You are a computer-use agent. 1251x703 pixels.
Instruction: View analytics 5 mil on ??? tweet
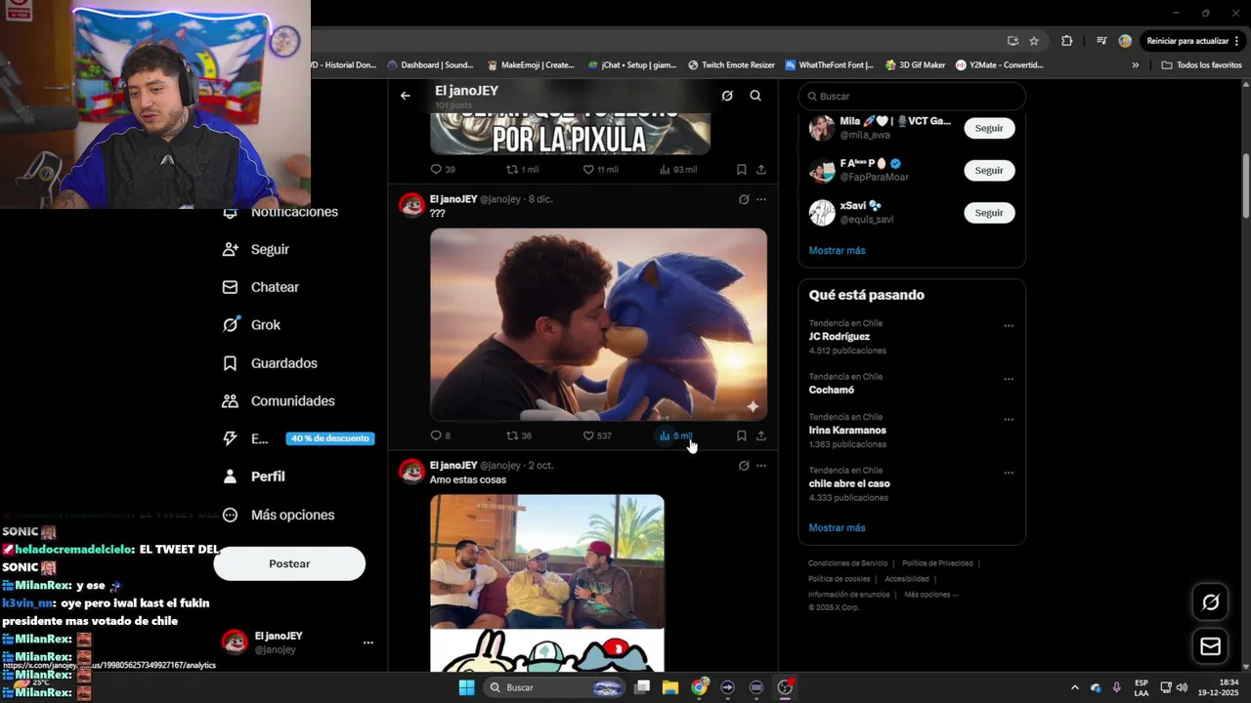pos(676,435)
